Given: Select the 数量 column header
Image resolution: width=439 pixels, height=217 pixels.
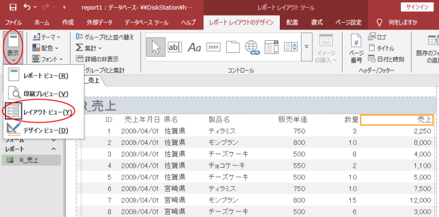Looking at the screenshot, I should (x=352, y=120).
